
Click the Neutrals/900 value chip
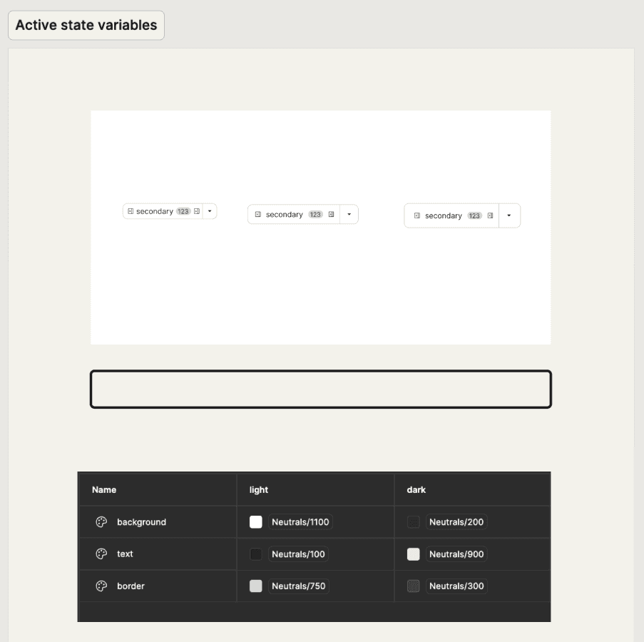coord(456,554)
